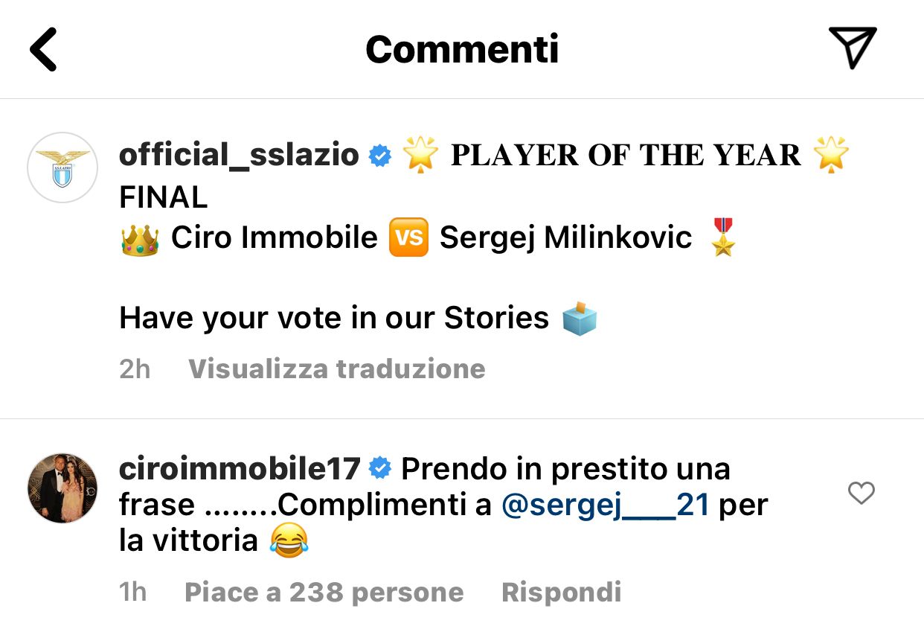Click the official_sslazio username
Viewport: 924px width, 635px height.
pos(239,156)
